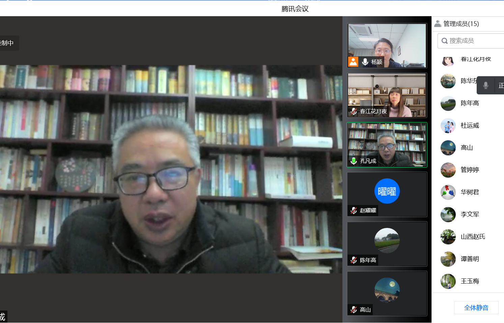This screenshot has width=504, height=323.
Task: Click the muted mic icon on 高山's tile
Action: (x=354, y=310)
